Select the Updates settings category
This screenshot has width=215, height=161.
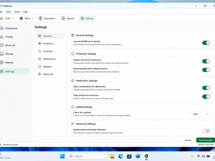(50, 67)
